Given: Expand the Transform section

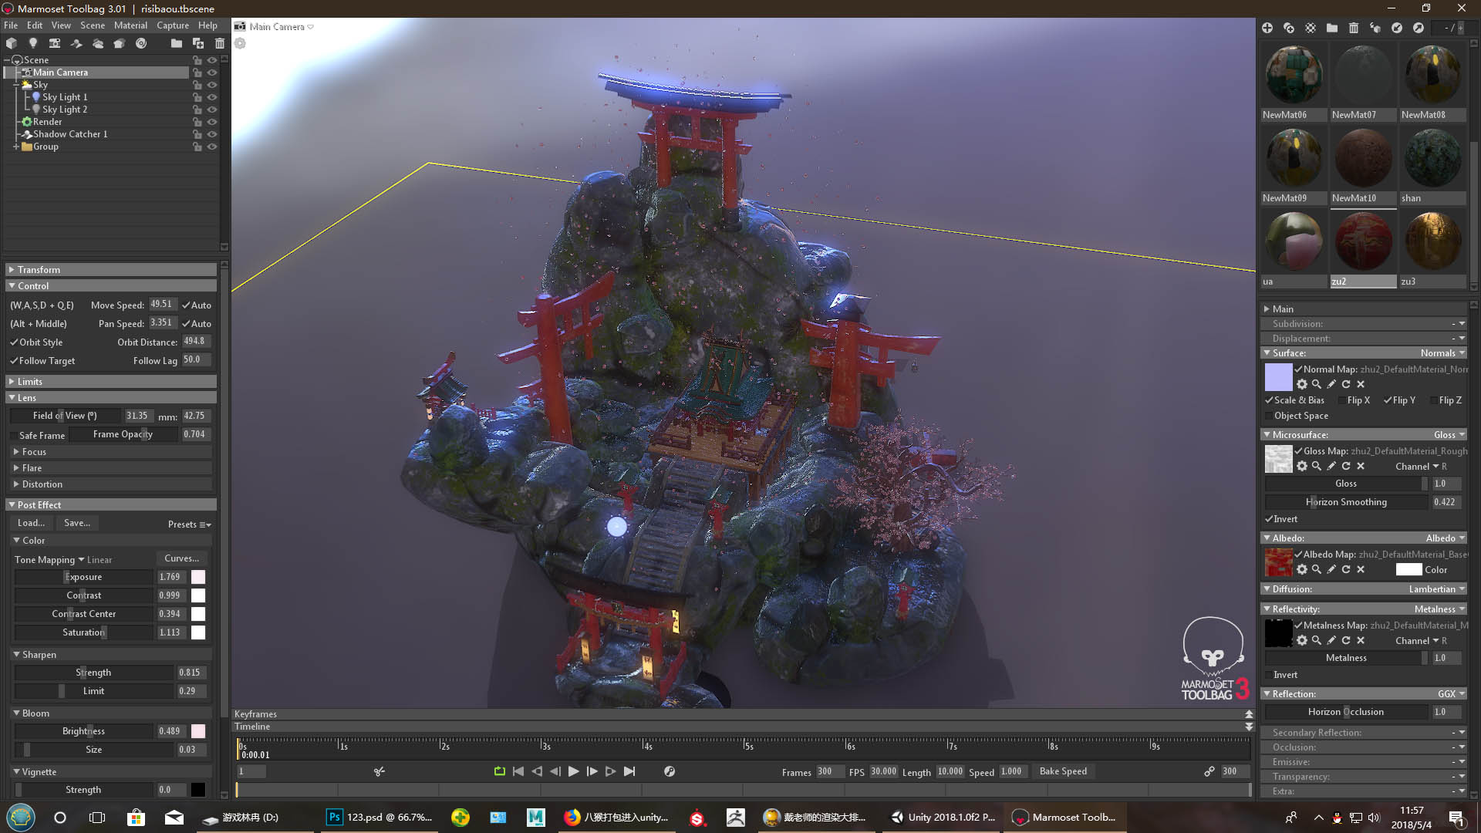Looking at the screenshot, I should [39, 270].
